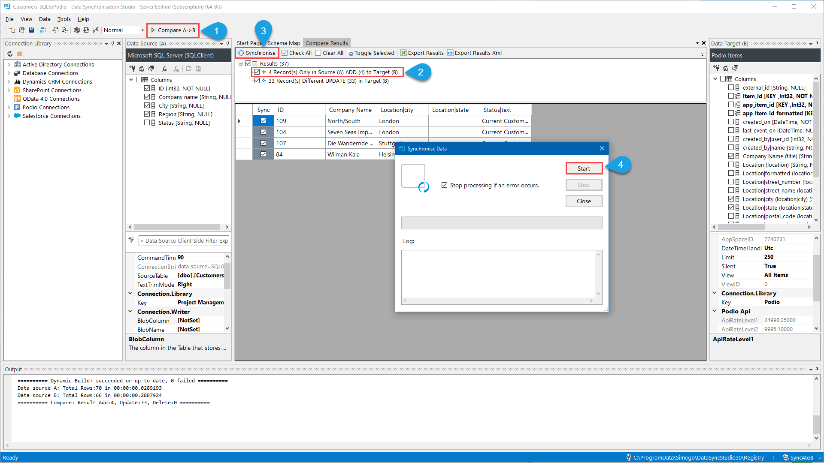Click connect plug icon in Data Target (B)
Image resolution: width=824 pixels, height=463 pixels.
pyautogui.click(x=716, y=68)
